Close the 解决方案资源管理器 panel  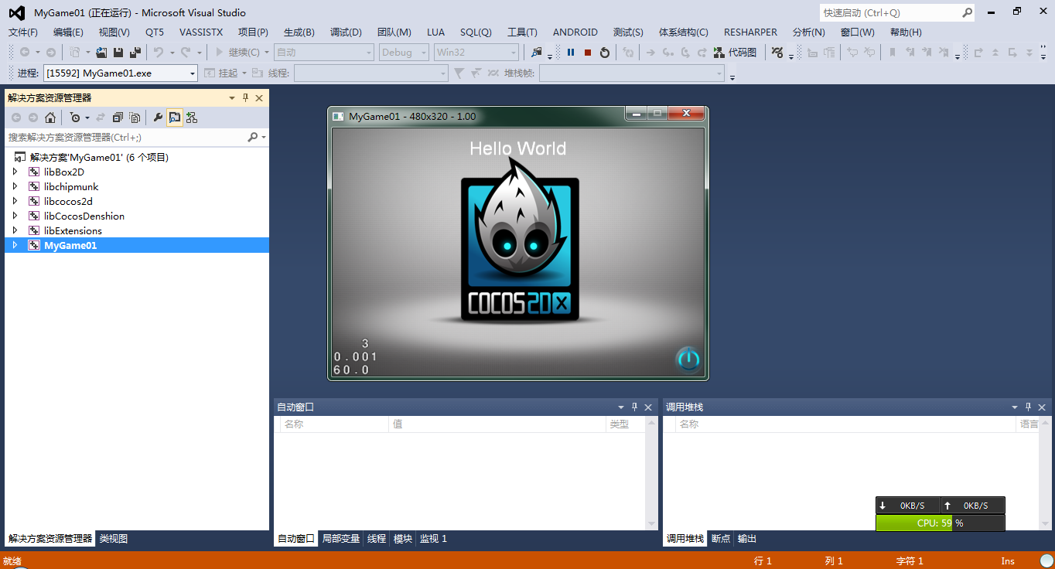pos(259,98)
